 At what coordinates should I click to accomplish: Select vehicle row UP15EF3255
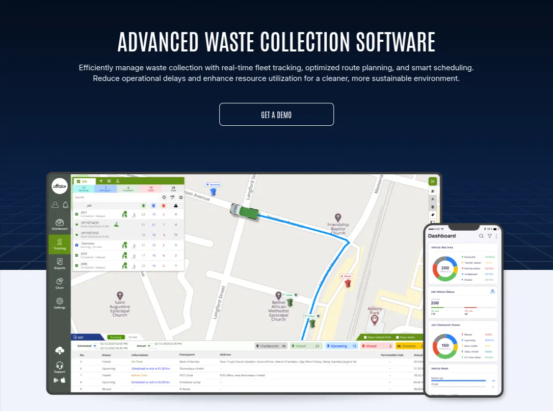point(128,235)
